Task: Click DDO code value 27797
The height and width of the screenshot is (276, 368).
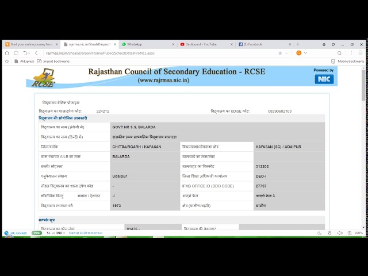Action: pyautogui.click(x=261, y=186)
